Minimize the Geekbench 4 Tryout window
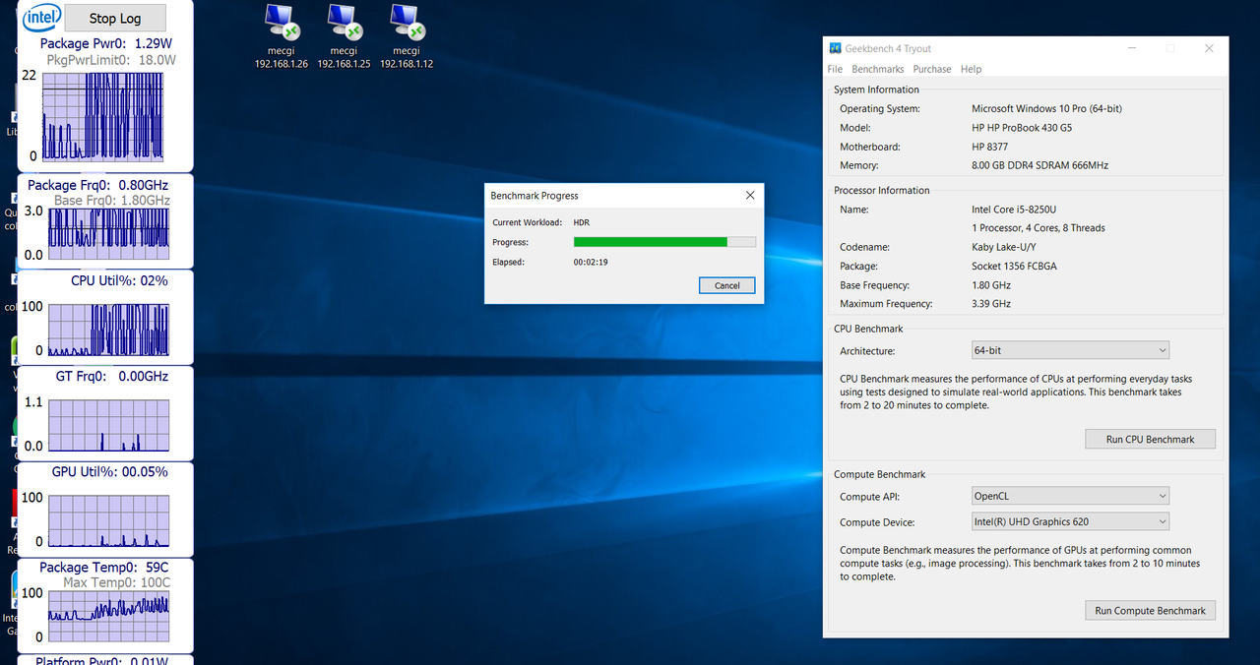Image resolution: width=1260 pixels, height=665 pixels. [x=1132, y=48]
